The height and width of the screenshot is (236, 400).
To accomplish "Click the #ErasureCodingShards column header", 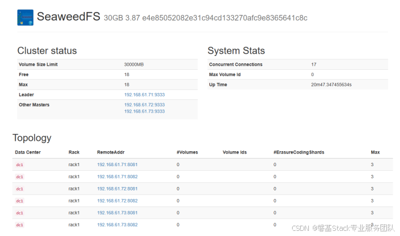I will (299, 152).
